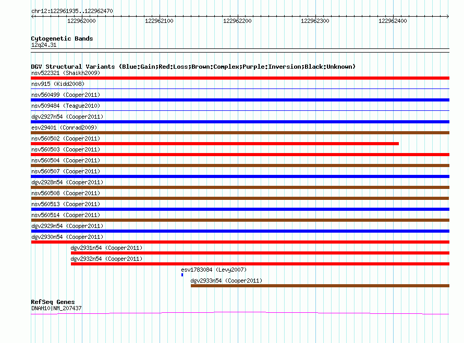This screenshot has height=343, width=464.
Task: Click the thin blue nsv509484 line
Action: click(x=240, y=110)
